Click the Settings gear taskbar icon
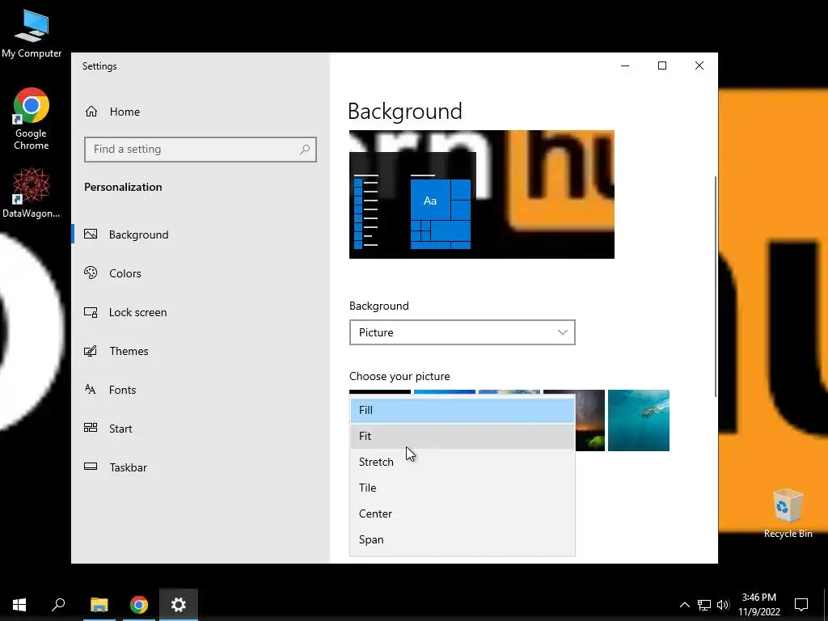The height and width of the screenshot is (621, 828). (x=179, y=605)
